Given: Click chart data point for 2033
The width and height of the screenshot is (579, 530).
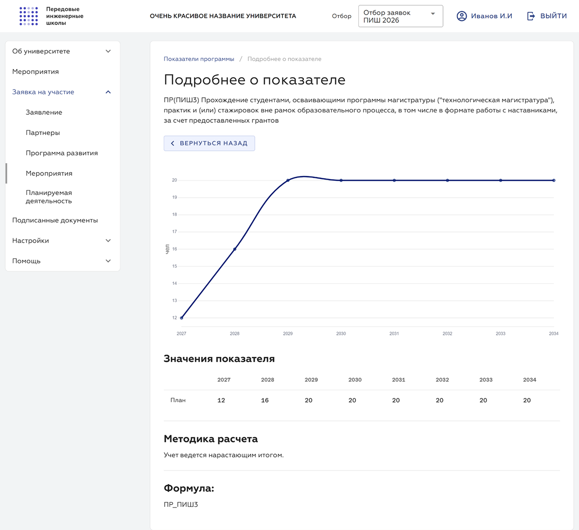Looking at the screenshot, I should tap(501, 180).
